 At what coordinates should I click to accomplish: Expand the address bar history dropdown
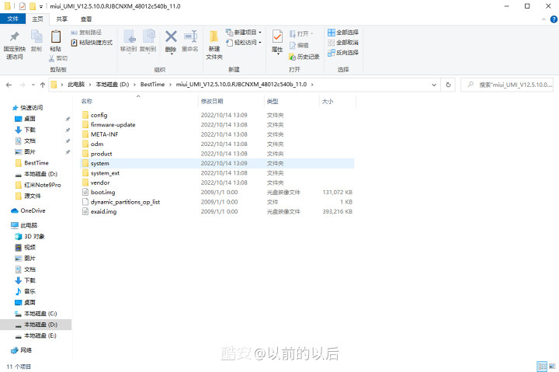pyautogui.click(x=434, y=85)
